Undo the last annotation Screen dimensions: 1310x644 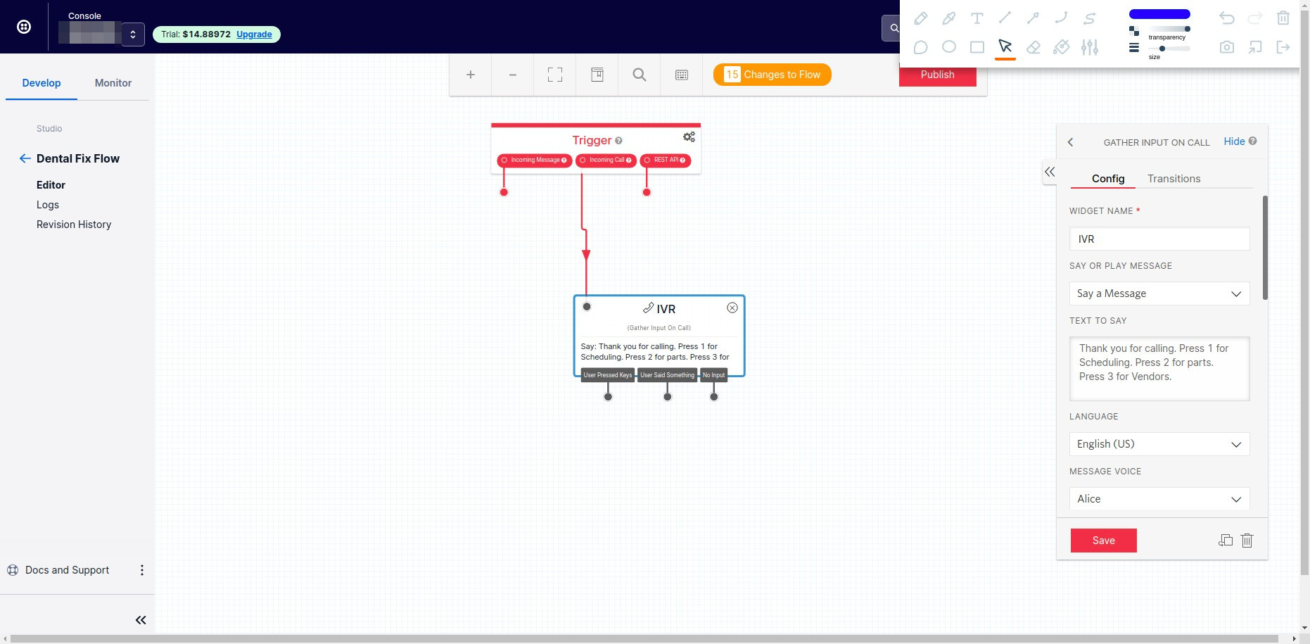(1227, 18)
